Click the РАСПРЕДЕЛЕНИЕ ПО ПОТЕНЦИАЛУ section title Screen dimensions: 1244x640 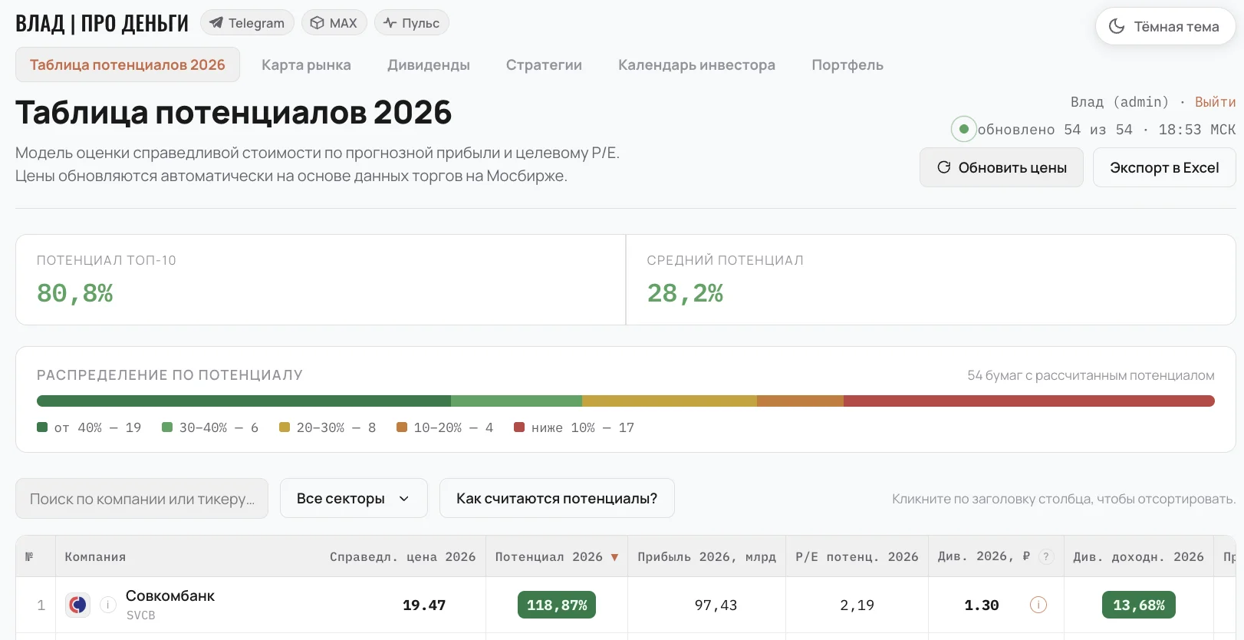(x=169, y=375)
